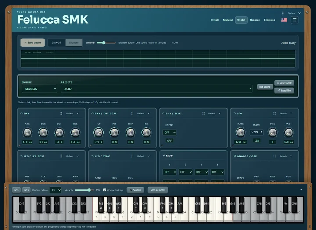
Task: Click the ENV DEST PIT knob
Action: pos(114,132)
